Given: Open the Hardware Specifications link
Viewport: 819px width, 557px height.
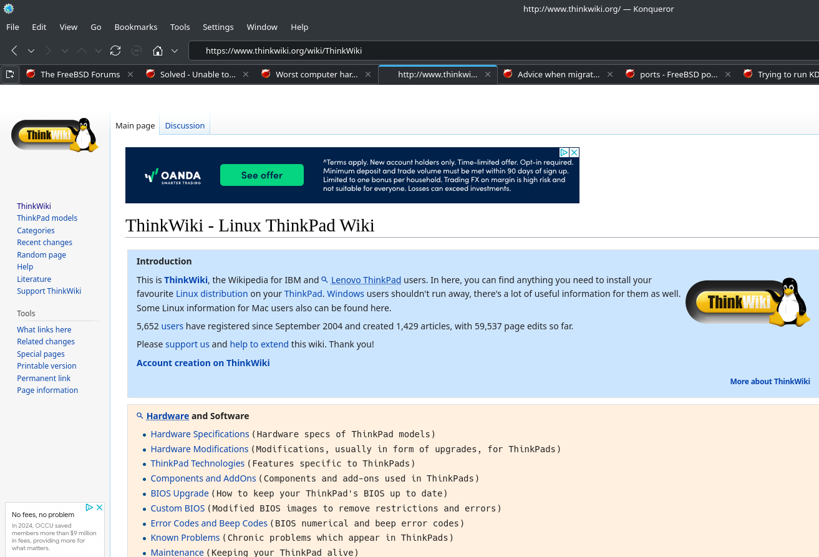Looking at the screenshot, I should (200, 434).
